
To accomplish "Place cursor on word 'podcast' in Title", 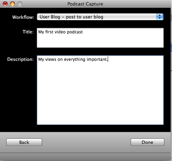I will coord(75,32).
